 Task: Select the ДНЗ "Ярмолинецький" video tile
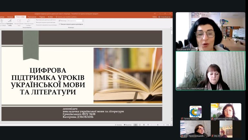[x=195, y=129]
